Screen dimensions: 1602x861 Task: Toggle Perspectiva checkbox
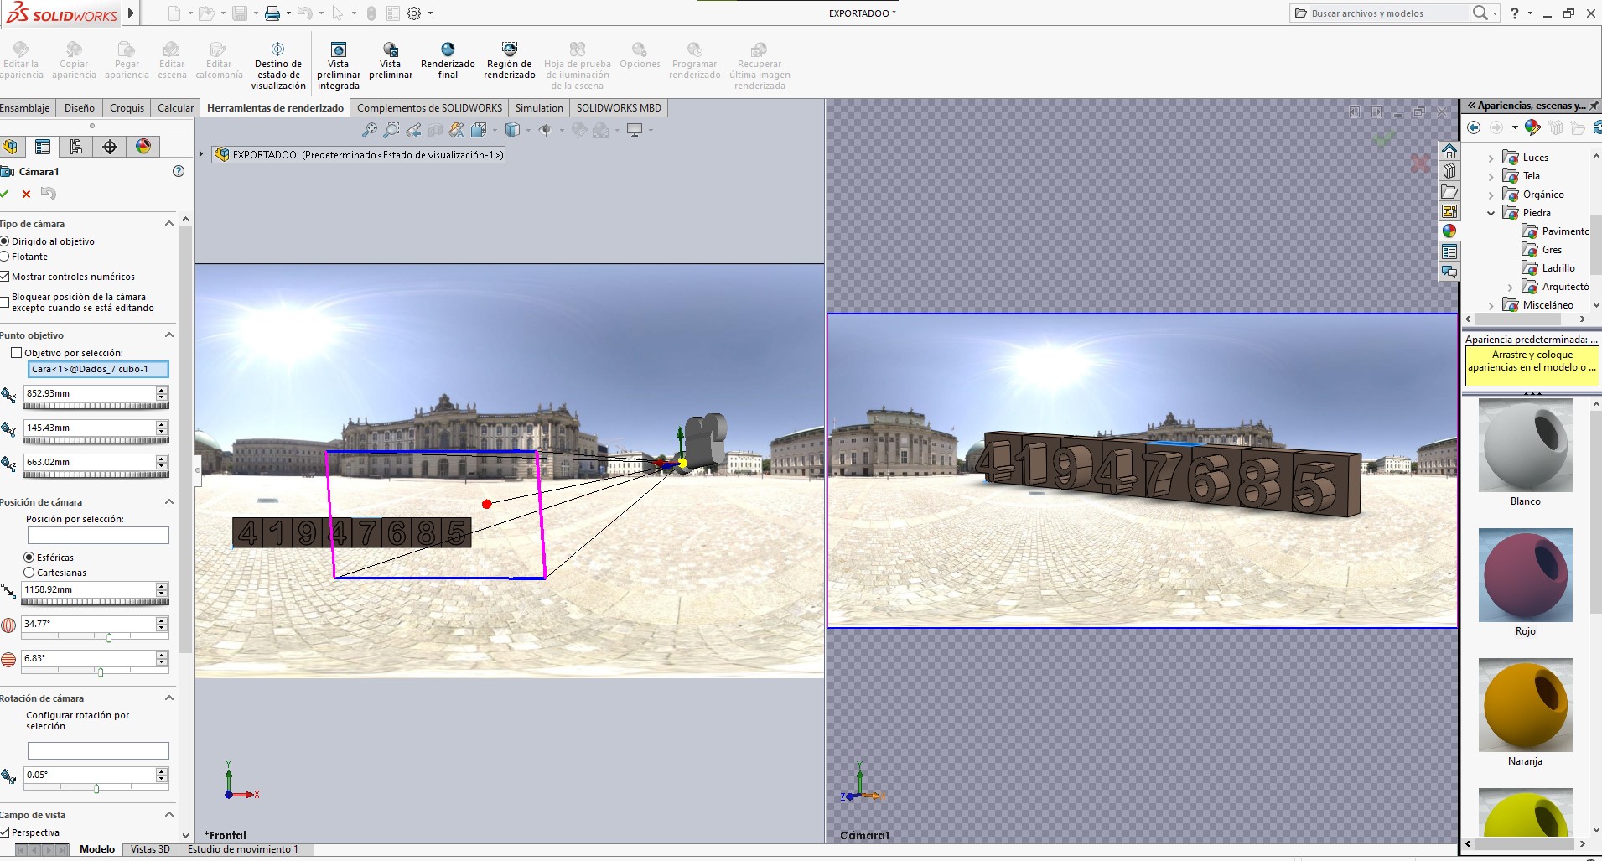point(4,832)
